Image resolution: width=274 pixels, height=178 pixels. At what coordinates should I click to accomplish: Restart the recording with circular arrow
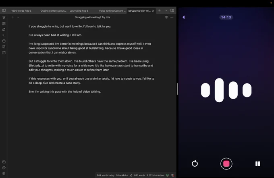[195, 164]
